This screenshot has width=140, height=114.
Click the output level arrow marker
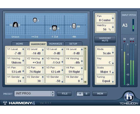click(x=136, y=45)
